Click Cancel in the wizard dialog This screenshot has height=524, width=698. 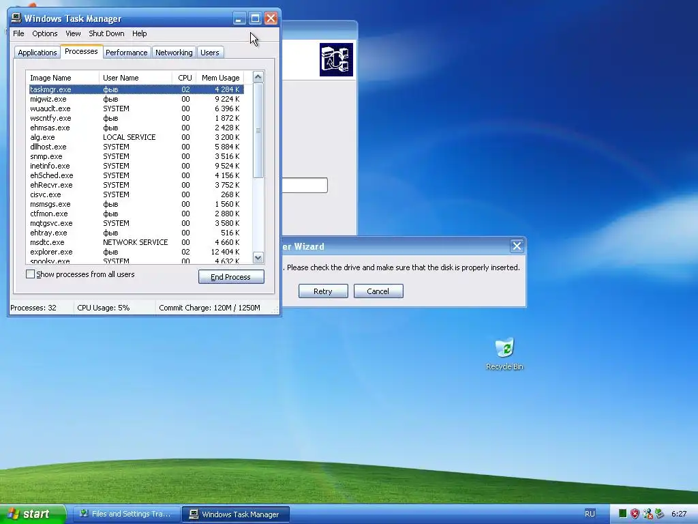(x=378, y=291)
